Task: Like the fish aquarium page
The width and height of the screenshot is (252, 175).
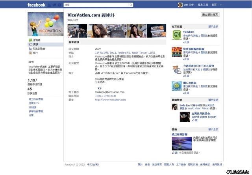Action: tap(186, 93)
